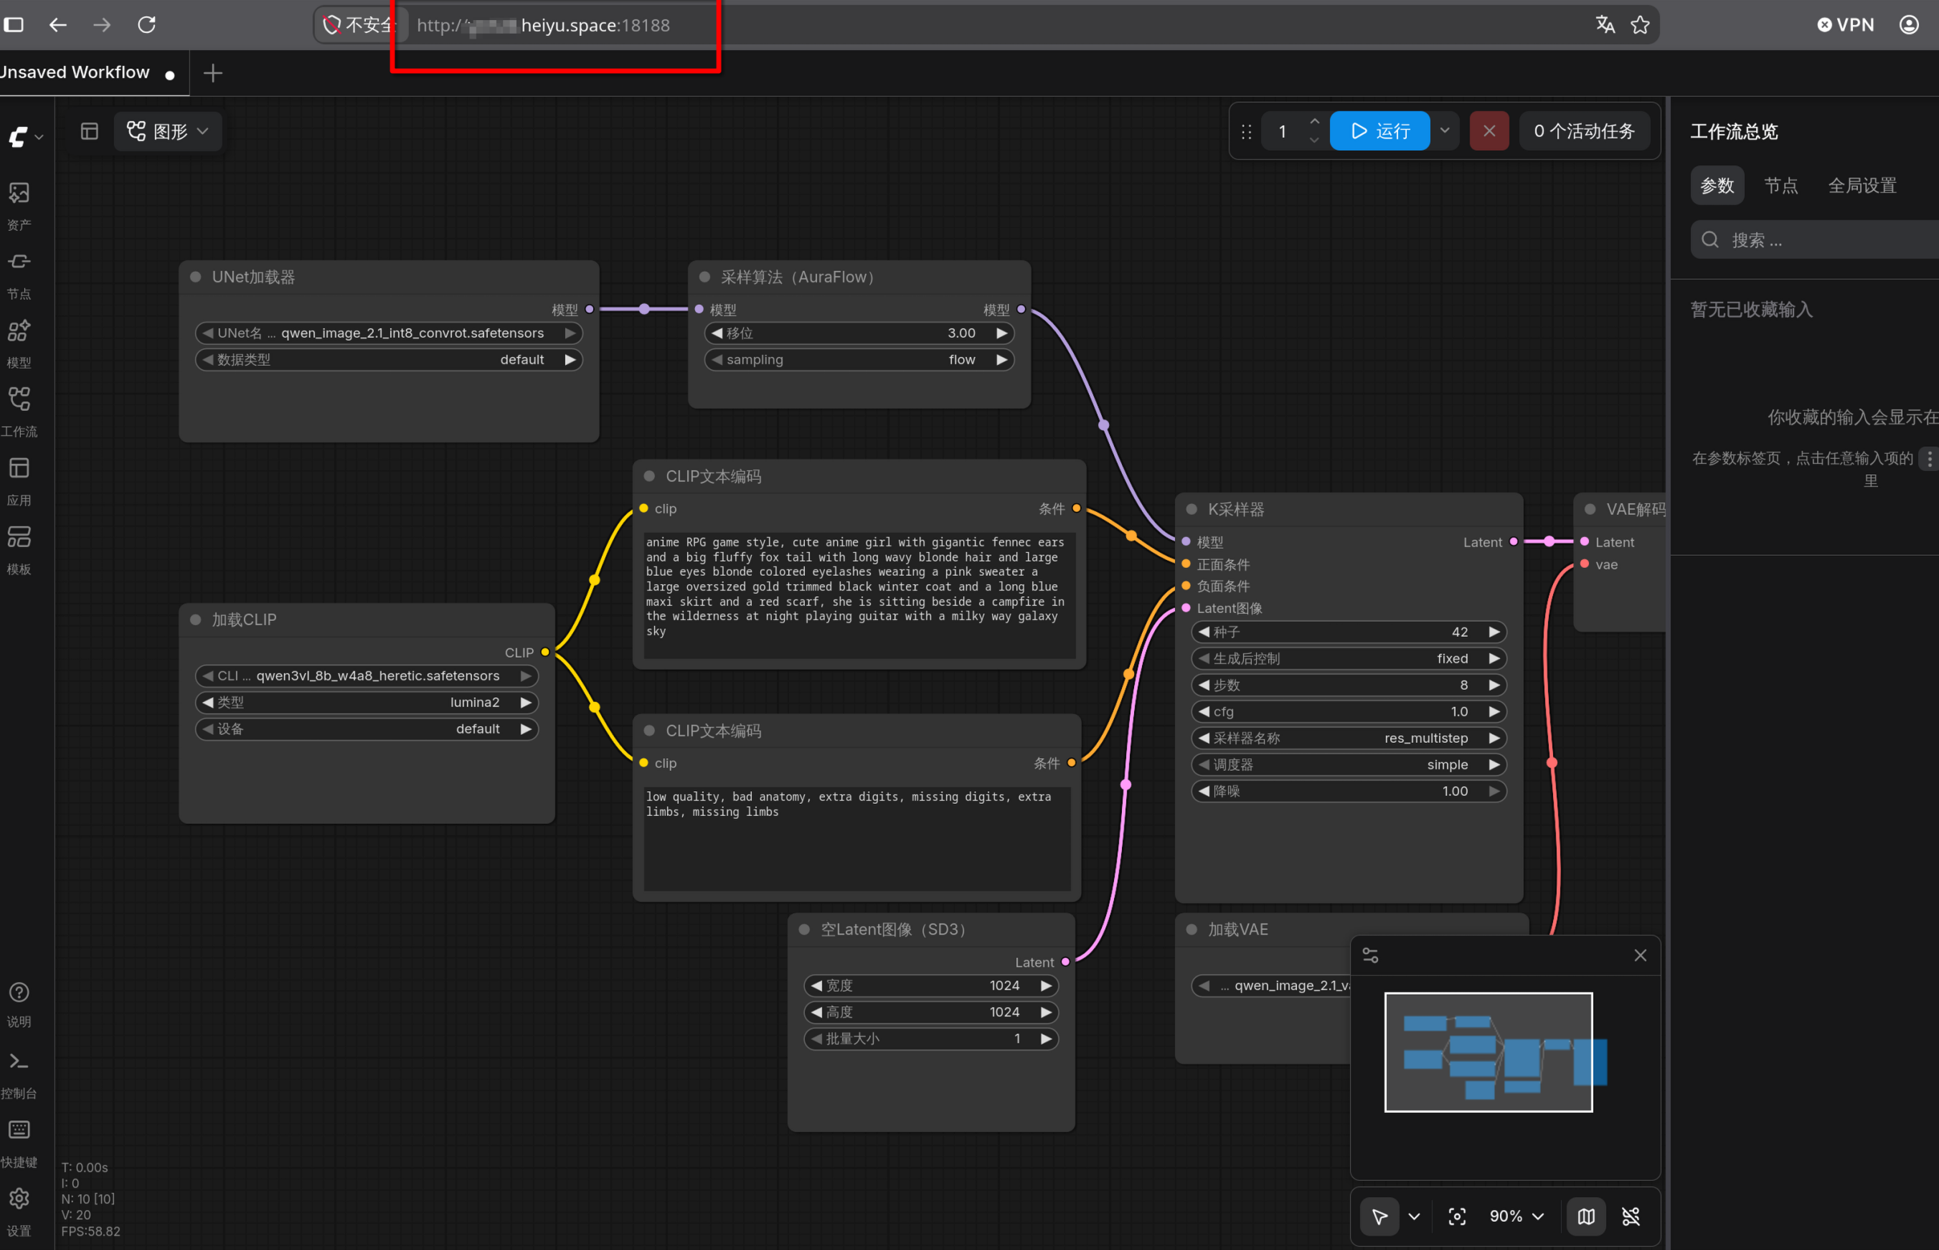This screenshot has width=1939, height=1250.
Task: Collapse the K采样器 node dot
Action: [1192, 509]
